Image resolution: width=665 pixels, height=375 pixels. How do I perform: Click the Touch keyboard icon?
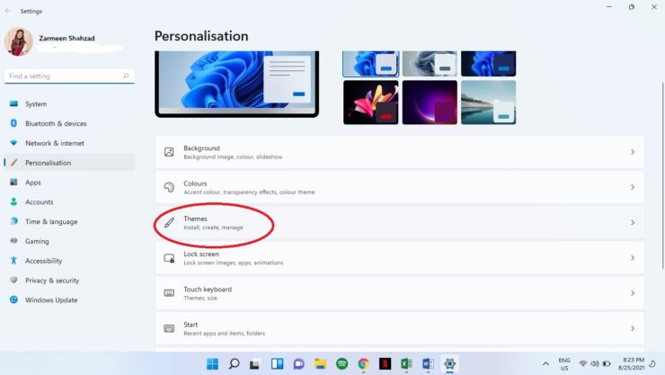coord(169,293)
